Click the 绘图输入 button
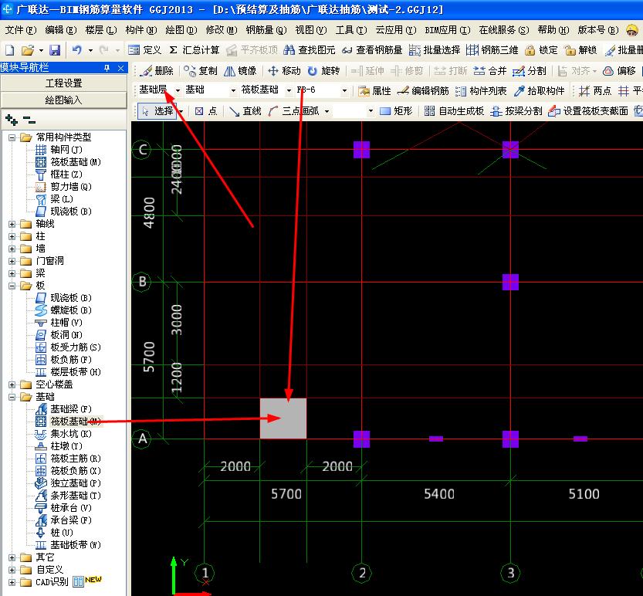The height and width of the screenshot is (596, 643). coord(63,100)
